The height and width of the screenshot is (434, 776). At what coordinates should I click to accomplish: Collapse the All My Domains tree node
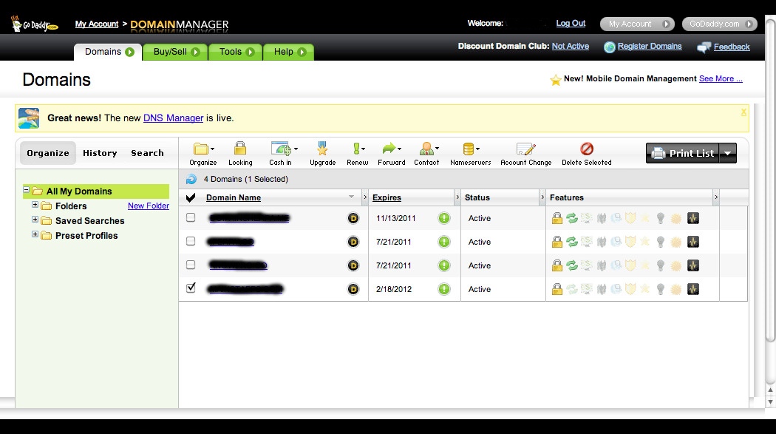(x=26, y=190)
